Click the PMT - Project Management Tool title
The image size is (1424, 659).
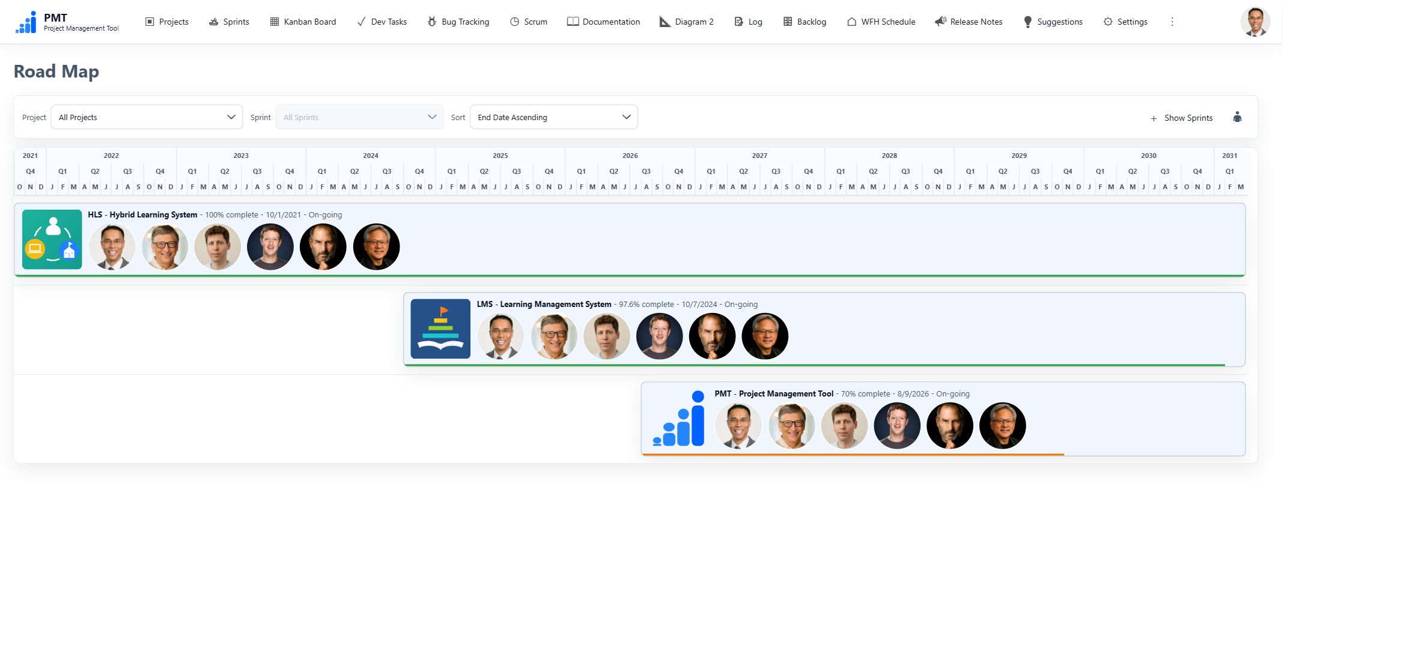click(774, 394)
